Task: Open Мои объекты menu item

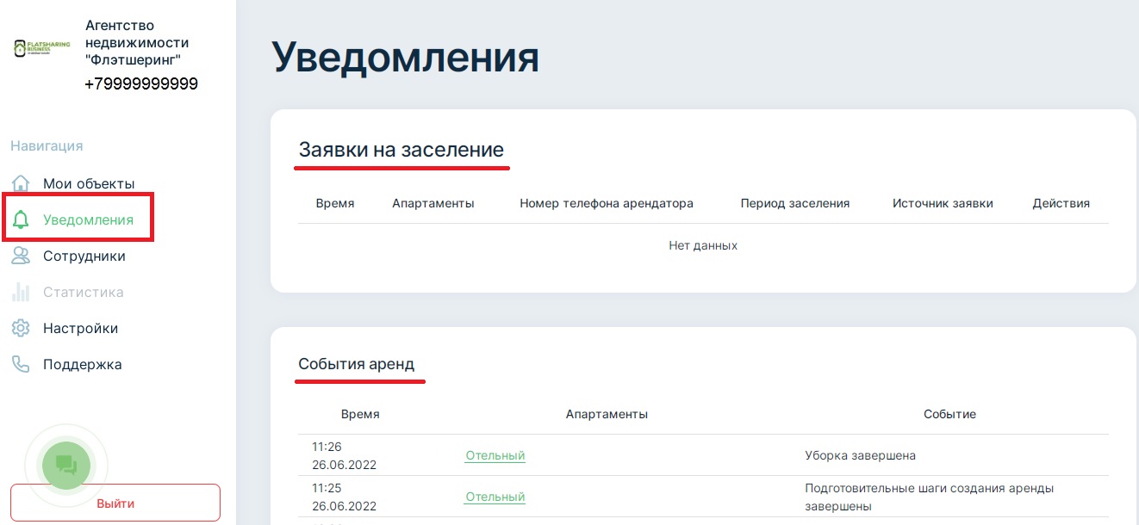Action: click(x=89, y=183)
